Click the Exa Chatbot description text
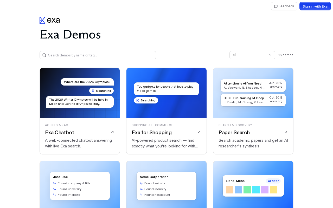 click(79, 143)
